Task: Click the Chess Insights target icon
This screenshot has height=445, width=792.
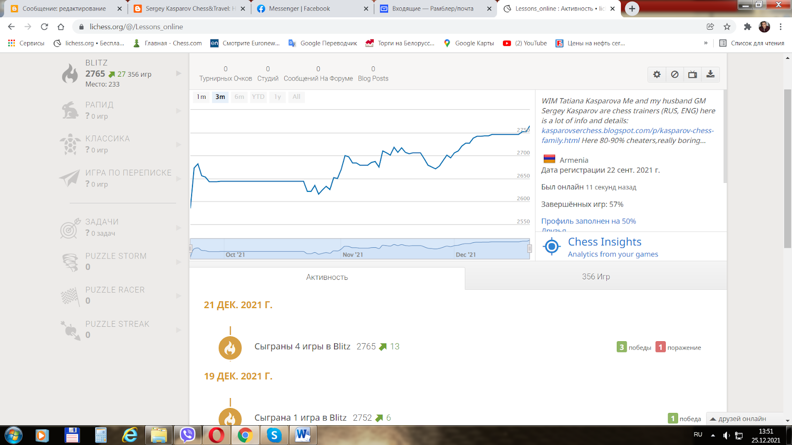Action: [x=551, y=246]
